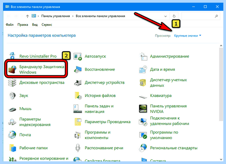Maximize the Control Panel window
The height and width of the screenshot is (164, 226).
[205, 7]
